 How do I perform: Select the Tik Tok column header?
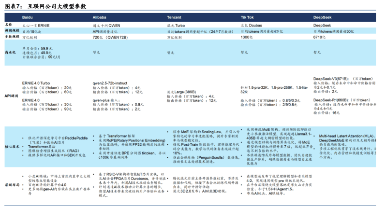tap(247, 17)
